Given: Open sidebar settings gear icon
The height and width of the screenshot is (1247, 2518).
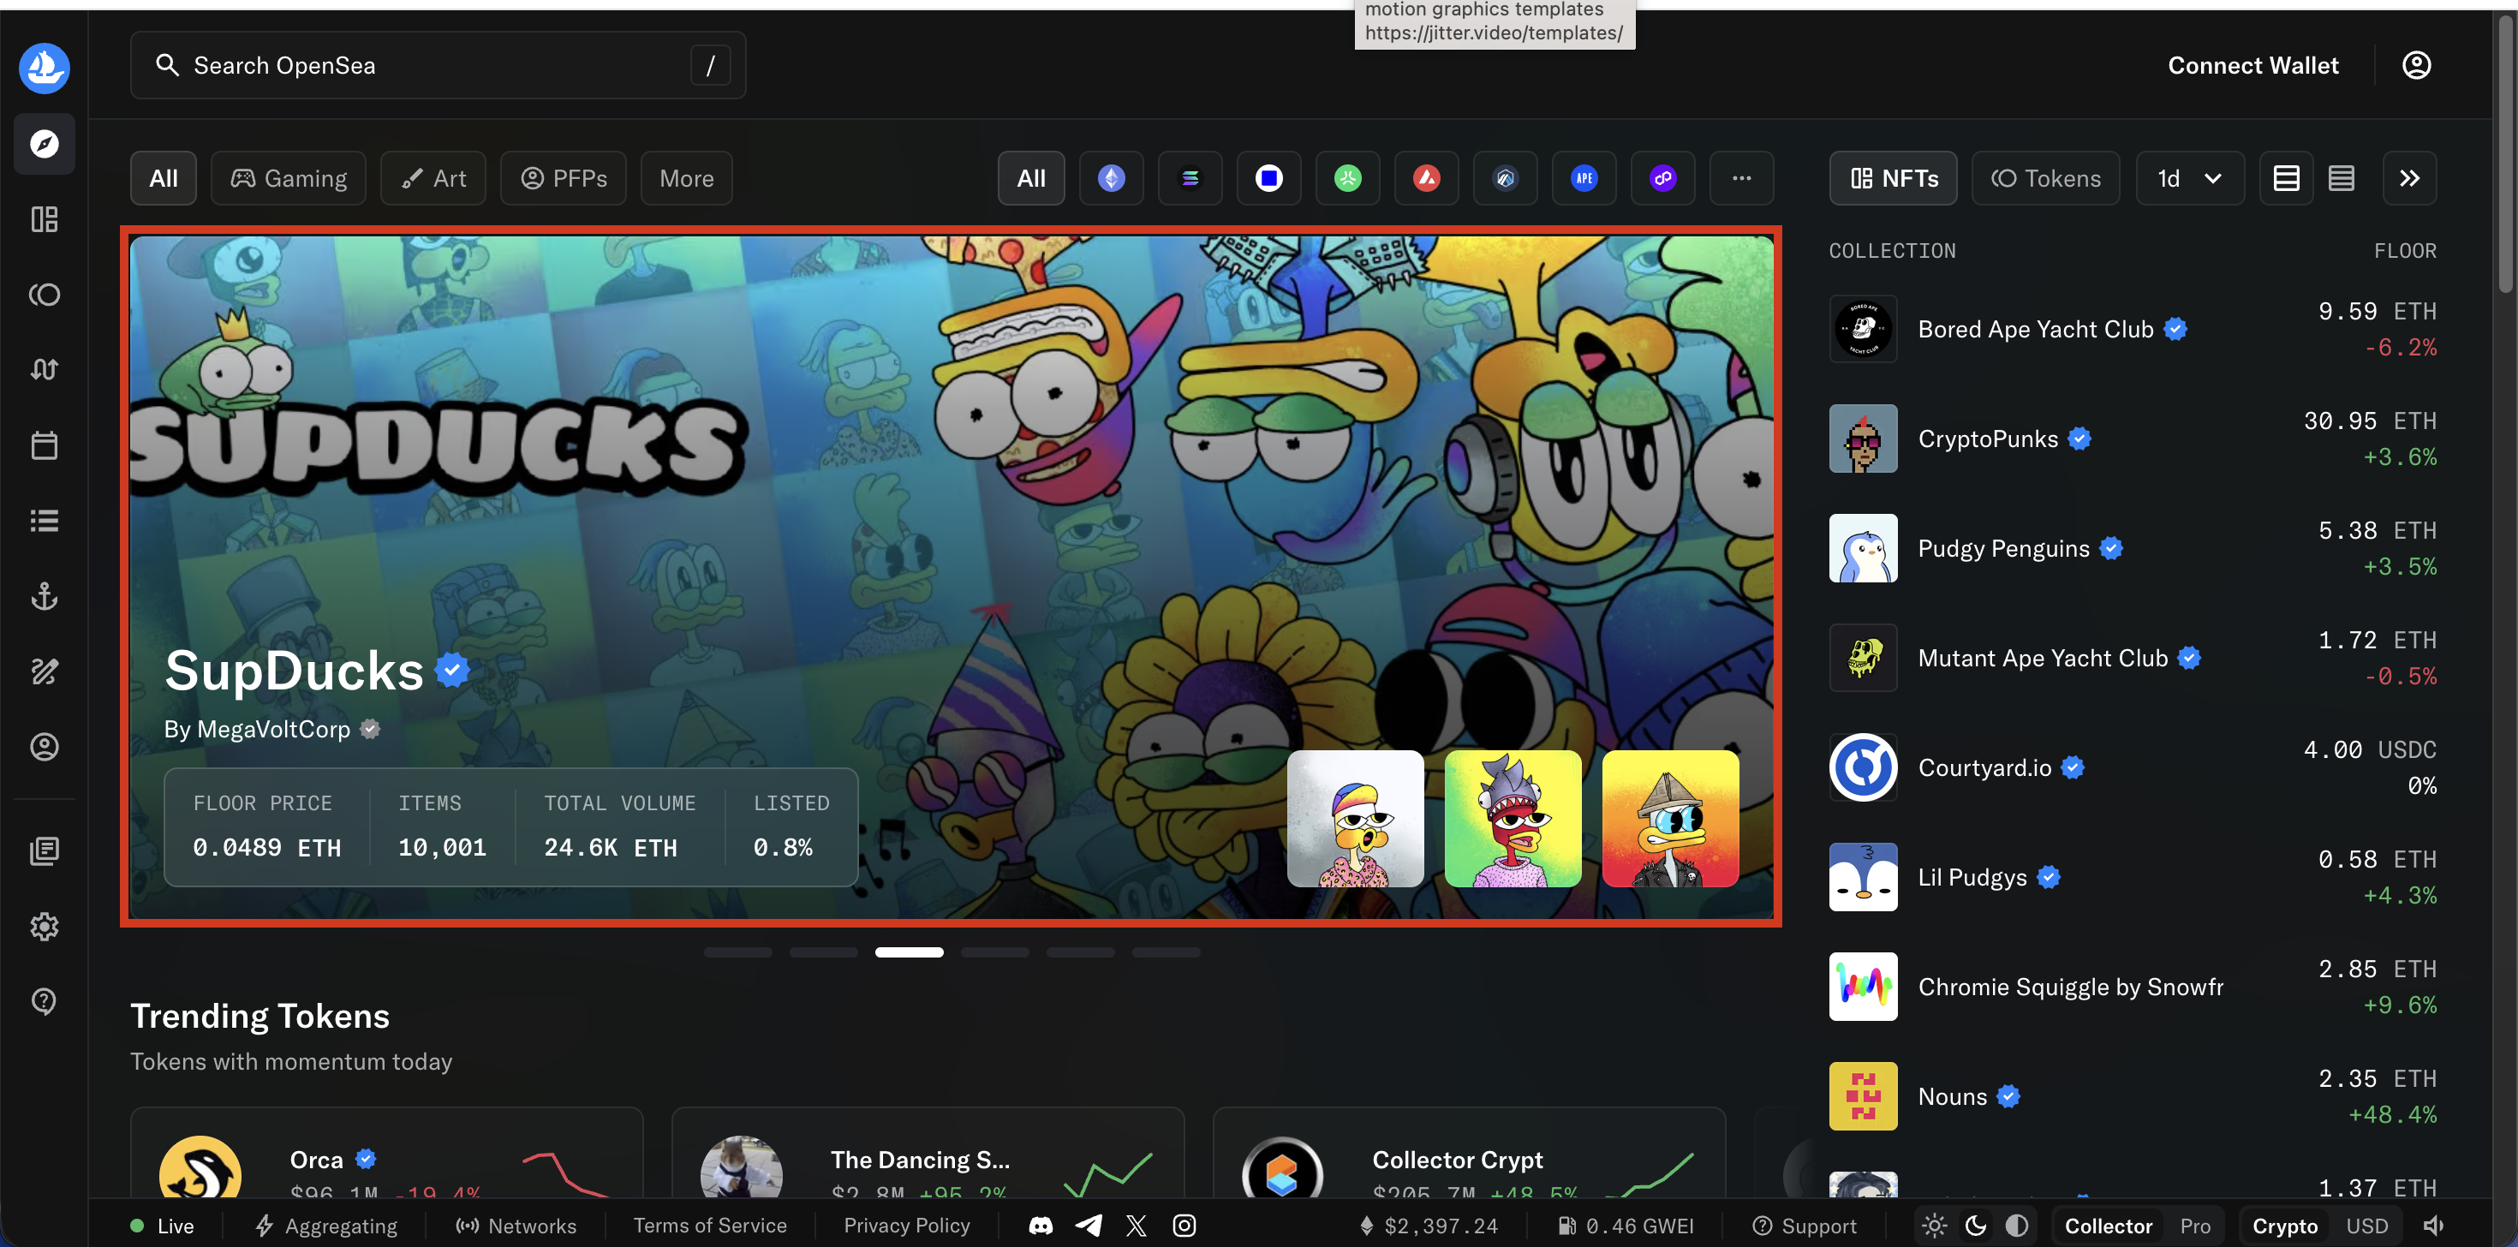Looking at the screenshot, I should pos(44,926).
